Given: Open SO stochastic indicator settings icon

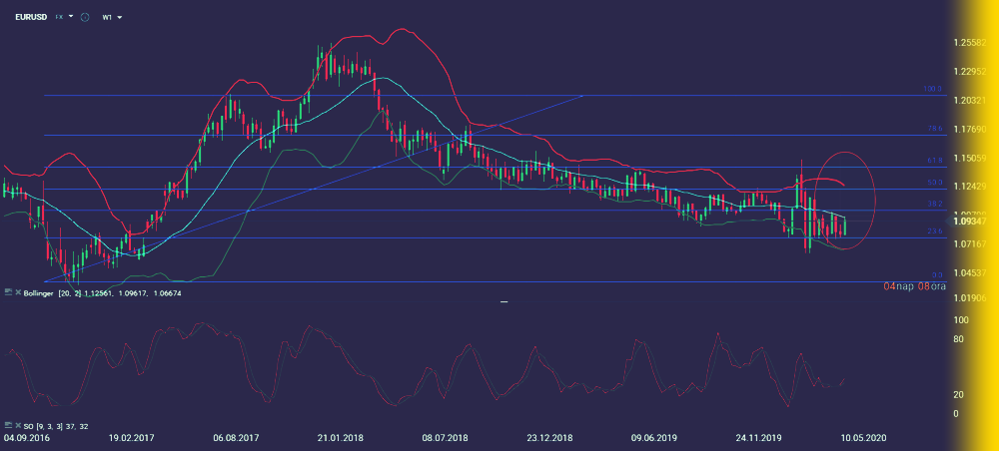Looking at the screenshot, I should click(8, 426).
